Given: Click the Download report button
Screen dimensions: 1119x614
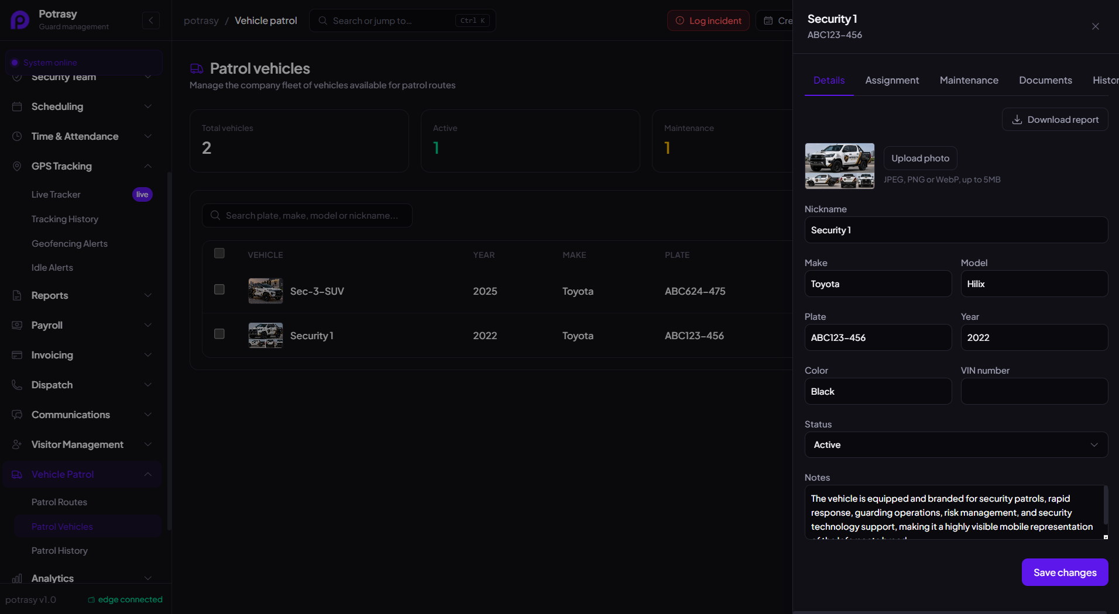Looking at the screenshot, I should tap(1055, 119).
